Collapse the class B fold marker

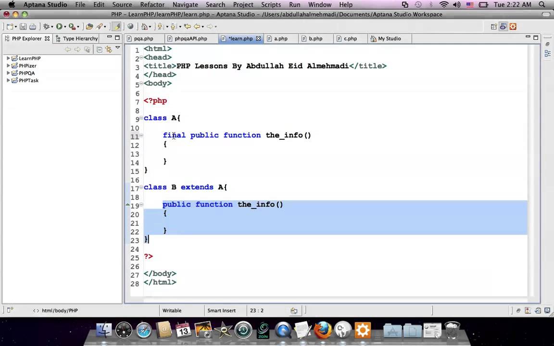point(141,187)
